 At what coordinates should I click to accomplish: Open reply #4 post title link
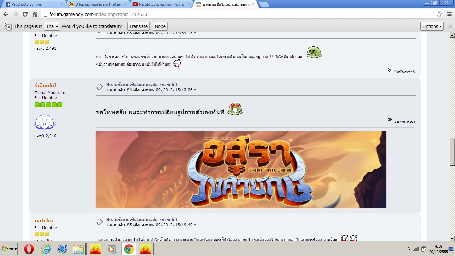point(142,84)
